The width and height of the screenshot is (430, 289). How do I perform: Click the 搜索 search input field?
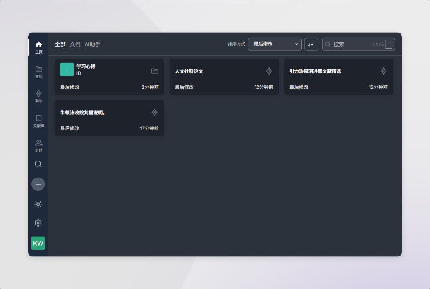358,44
